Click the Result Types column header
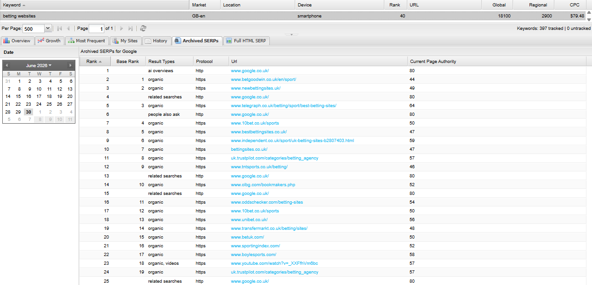The image size is (592, 285). pyautogui.click(x=169, y=61)
